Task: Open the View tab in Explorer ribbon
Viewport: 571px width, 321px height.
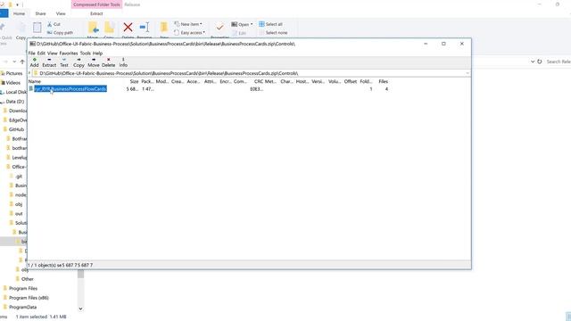Action: tap(61, 14)
